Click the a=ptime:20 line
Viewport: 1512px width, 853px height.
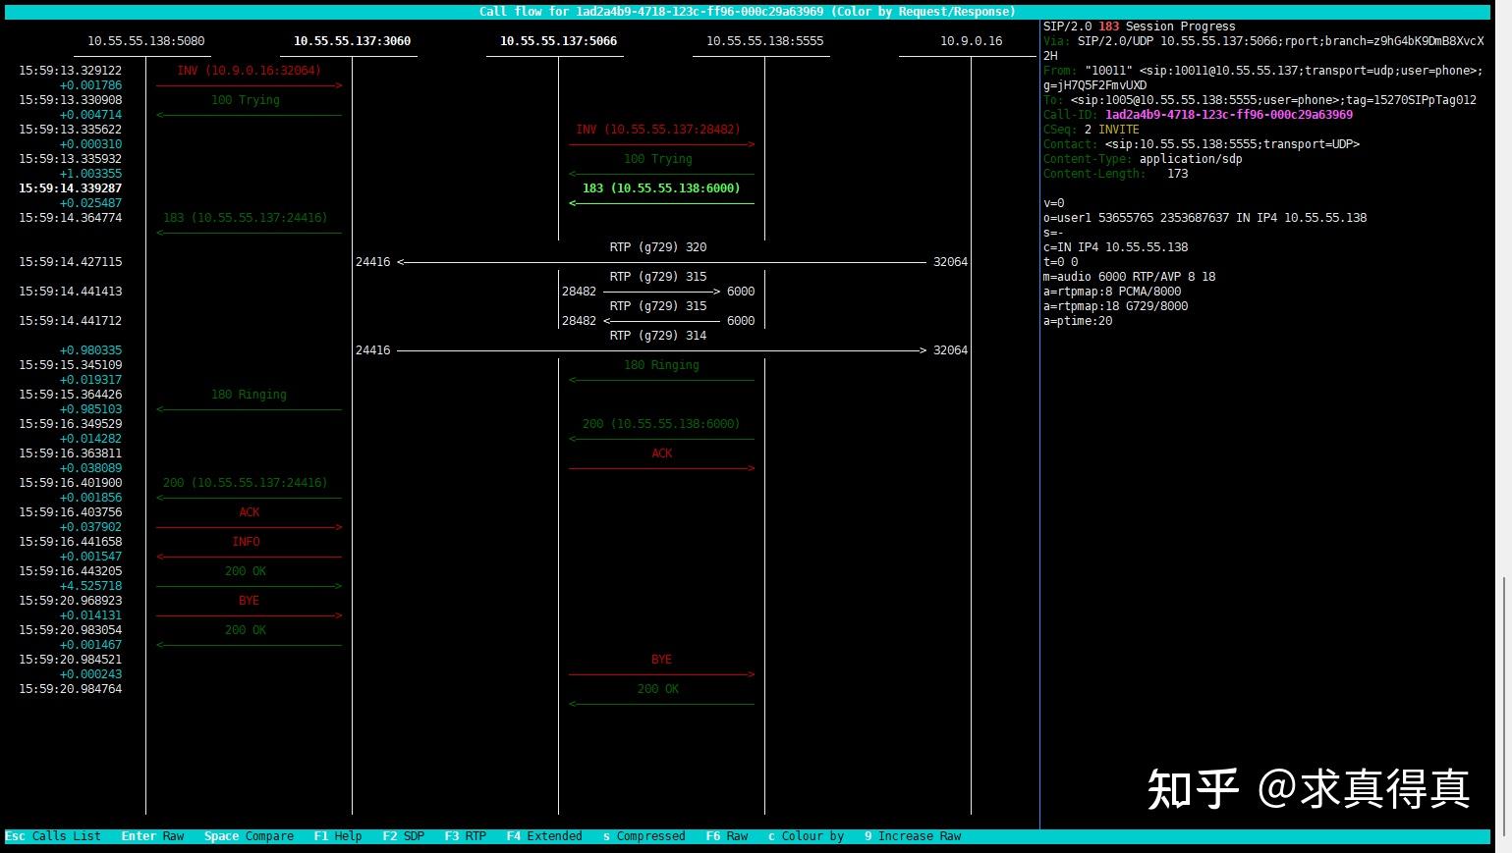click(x=1078, y=321)
